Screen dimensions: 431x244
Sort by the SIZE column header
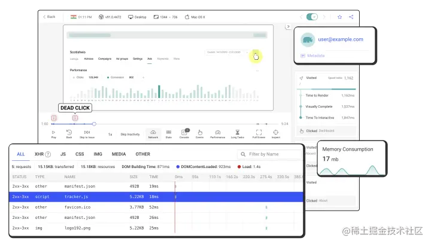[133, 177]
